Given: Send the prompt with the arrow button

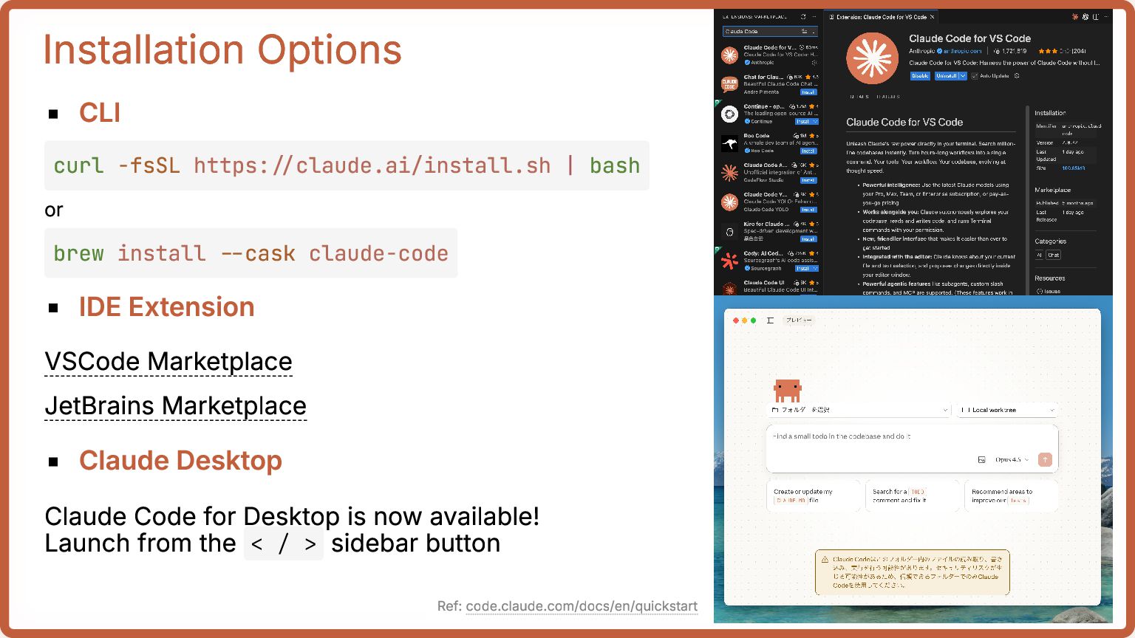Looking at the screenshot, I should 1045,459.
